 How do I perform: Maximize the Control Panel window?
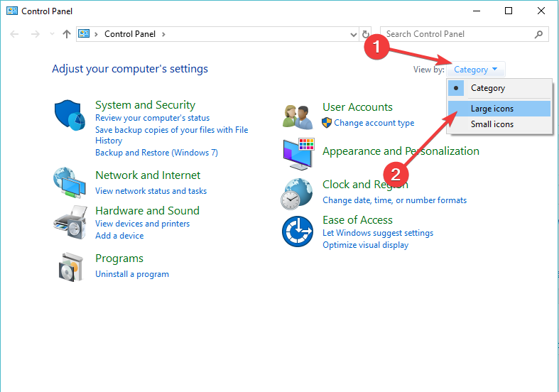(x=509, y=11)
